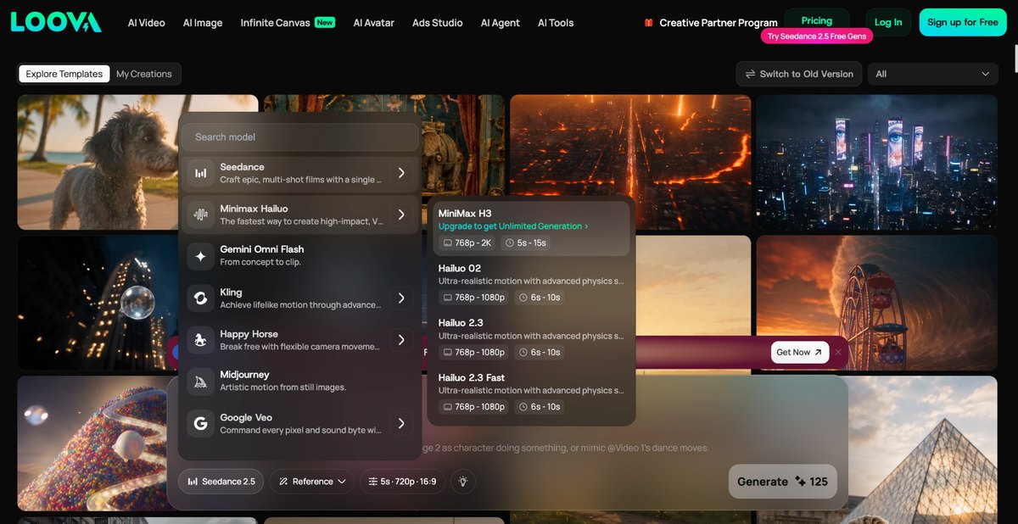Screen dimensions: 1018x524
Task: Click MiniMax H3 768p - 2K tag
Action: 467,242
